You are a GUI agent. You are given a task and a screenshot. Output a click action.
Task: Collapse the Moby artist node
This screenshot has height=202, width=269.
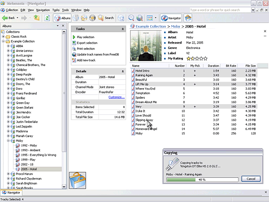[8, 141]
